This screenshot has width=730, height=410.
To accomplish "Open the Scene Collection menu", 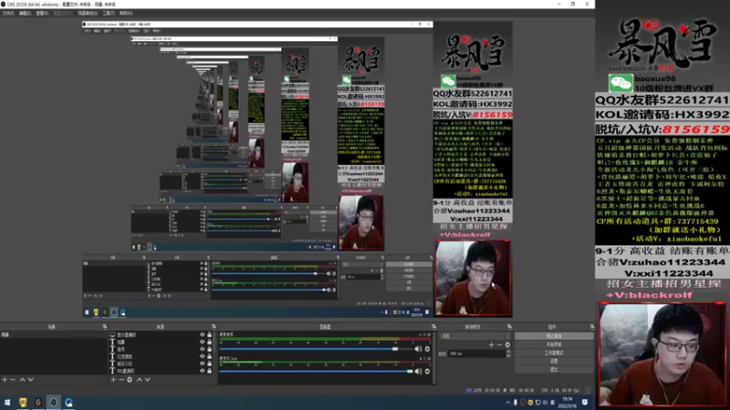I will [x=88, y=13].
